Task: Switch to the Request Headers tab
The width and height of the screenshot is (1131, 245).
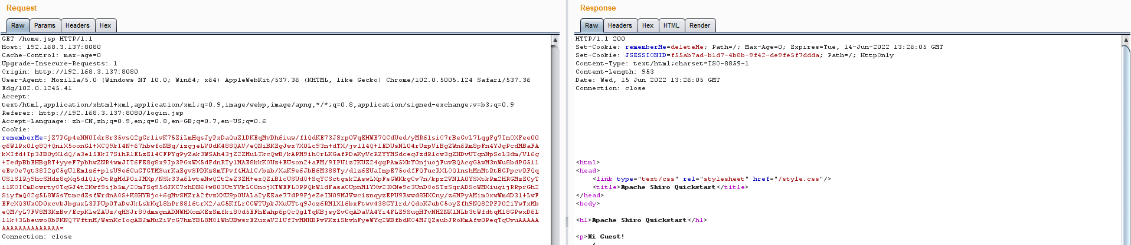Action: [x=77, y=25]
